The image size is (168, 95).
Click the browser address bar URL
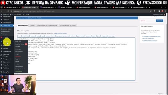coord(34,11)
